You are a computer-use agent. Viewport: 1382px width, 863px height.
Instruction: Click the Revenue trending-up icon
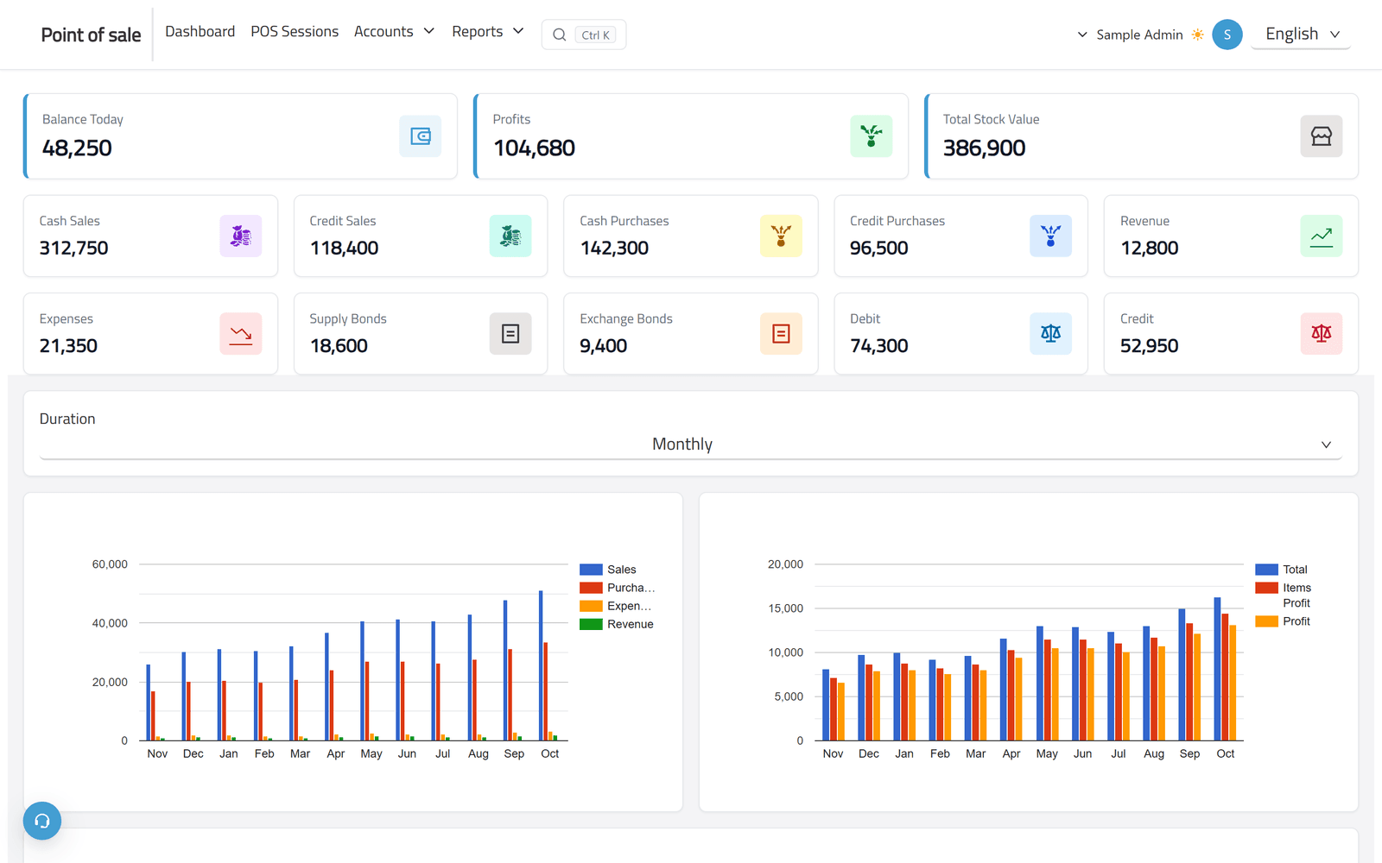pos(1322,236)
